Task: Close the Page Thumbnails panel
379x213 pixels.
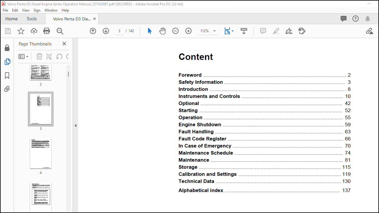Action: pos(64,44)
